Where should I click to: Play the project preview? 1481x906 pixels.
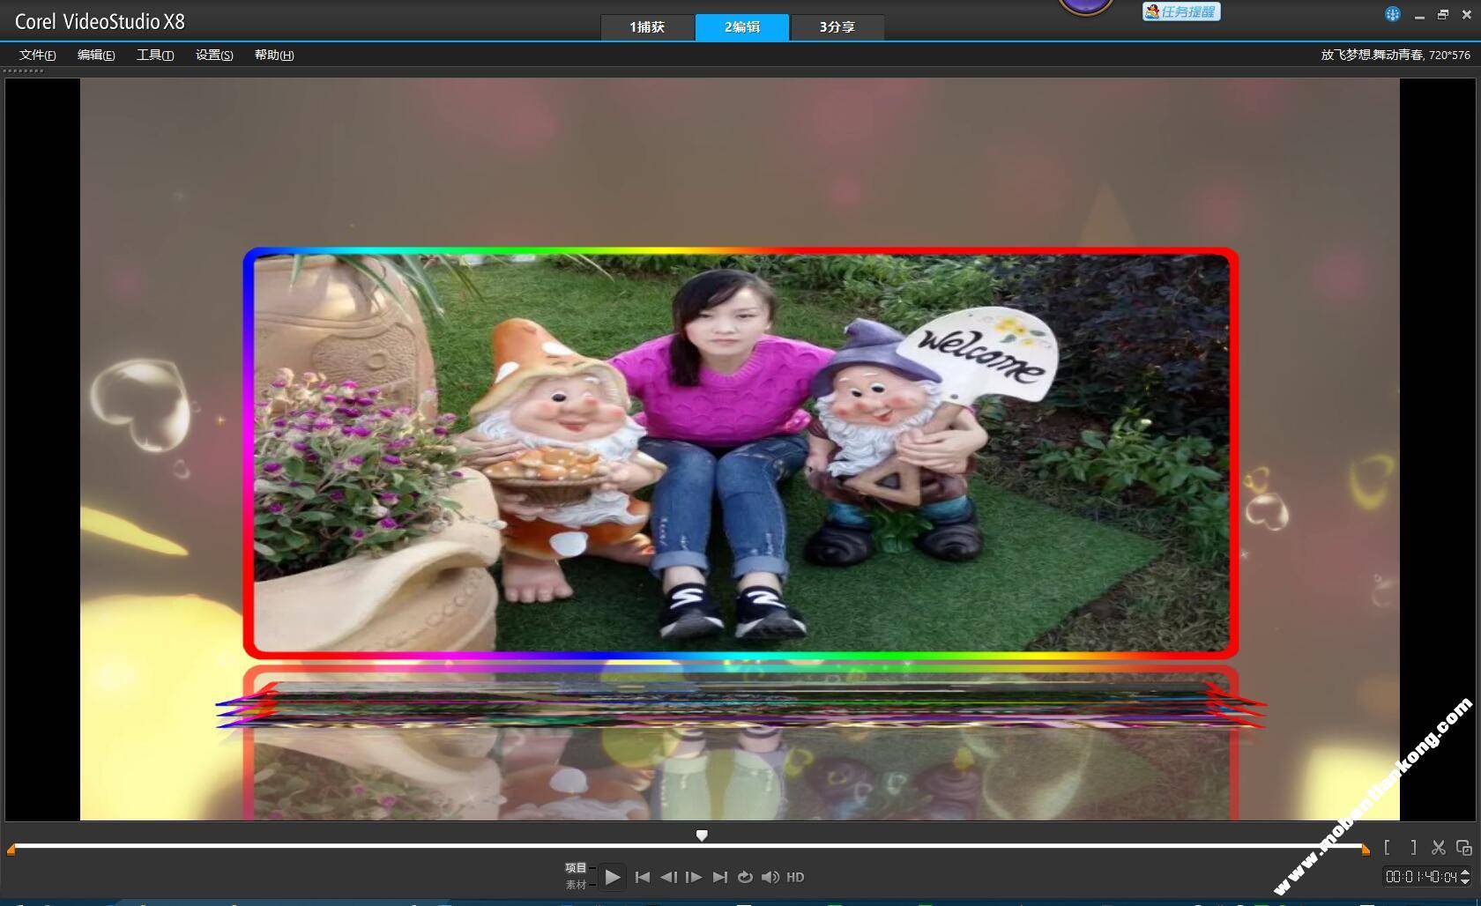pos(613,877)
